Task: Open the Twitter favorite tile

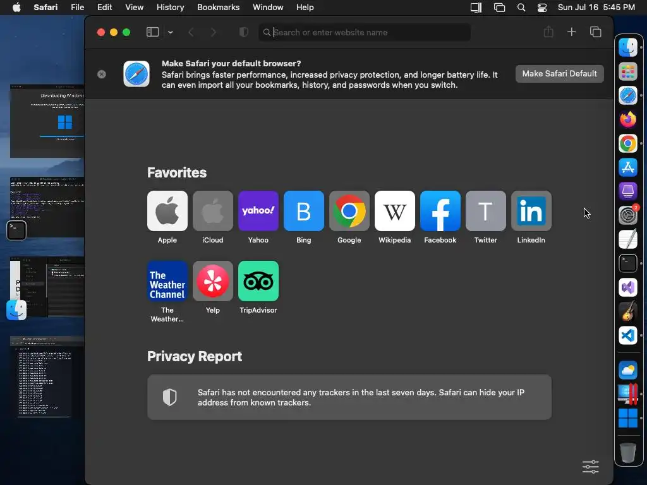Action: pos(486,211)
